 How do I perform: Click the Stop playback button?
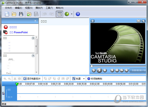pyautogui.click(x=105, y=71)
